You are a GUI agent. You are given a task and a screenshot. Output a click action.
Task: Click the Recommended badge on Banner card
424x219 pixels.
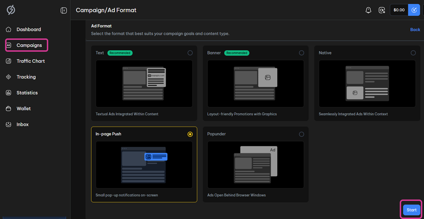237,53
